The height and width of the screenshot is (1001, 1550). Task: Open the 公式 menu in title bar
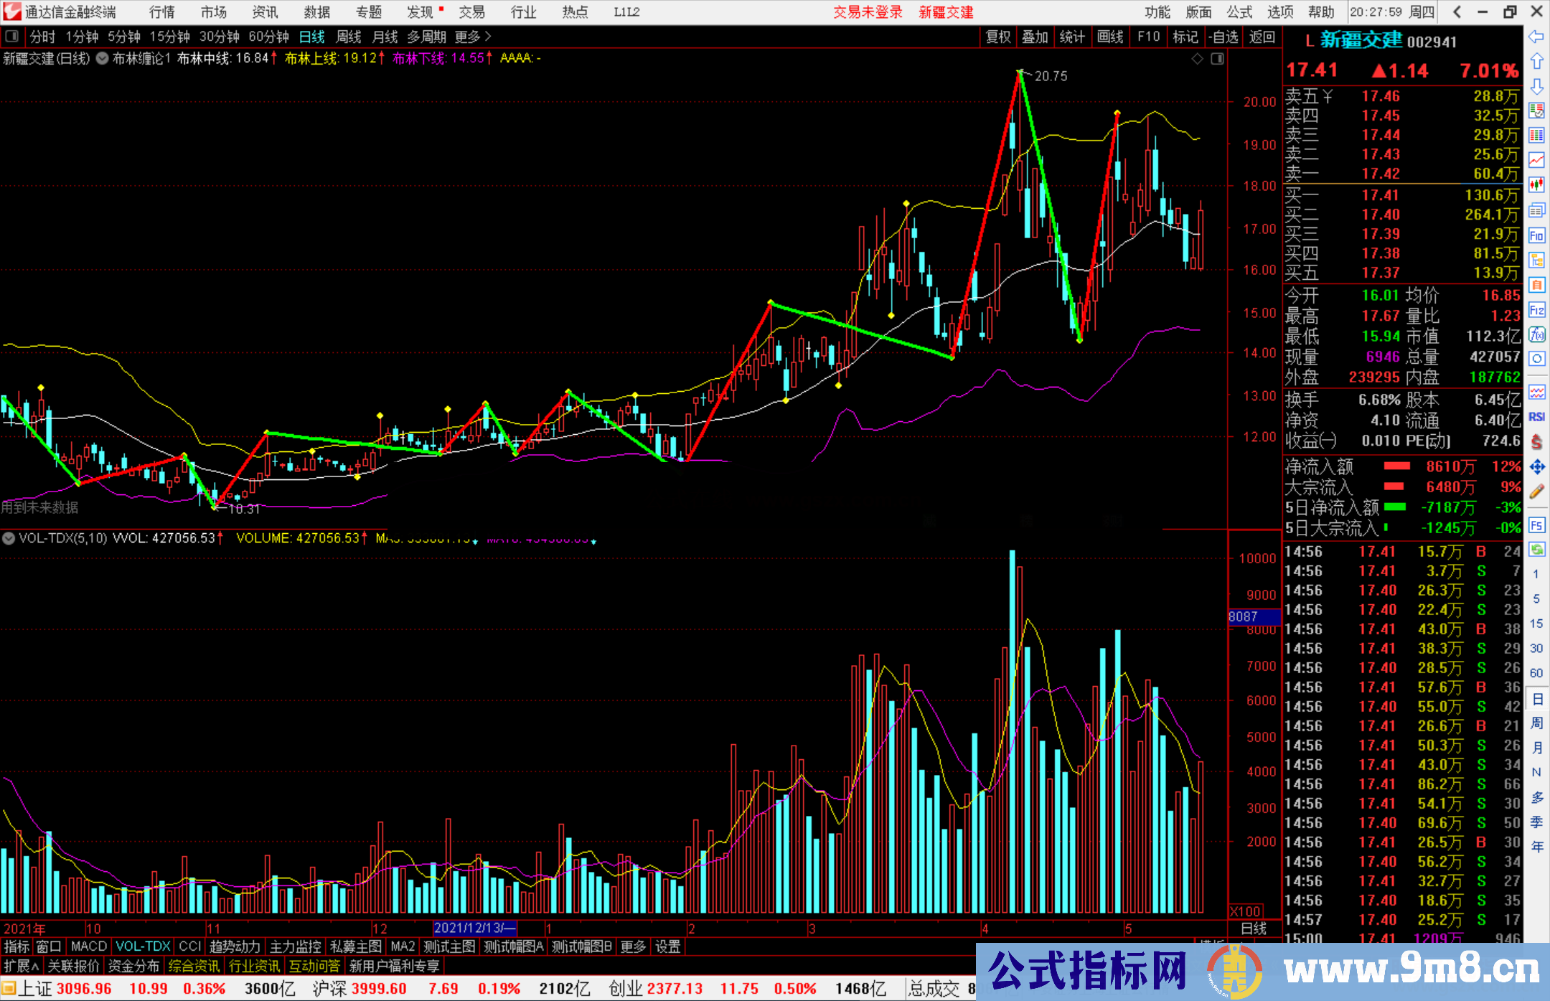pyautogui.click(x=1239, y=12)
